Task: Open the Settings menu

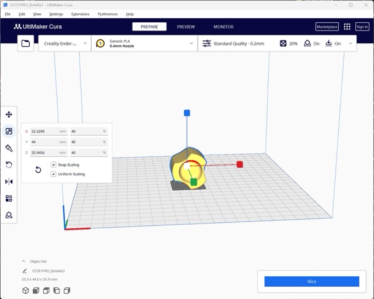Action: click(x=56, y=14)
